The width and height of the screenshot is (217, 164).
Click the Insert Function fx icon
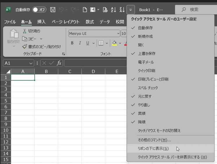click(x=59, y=63)
